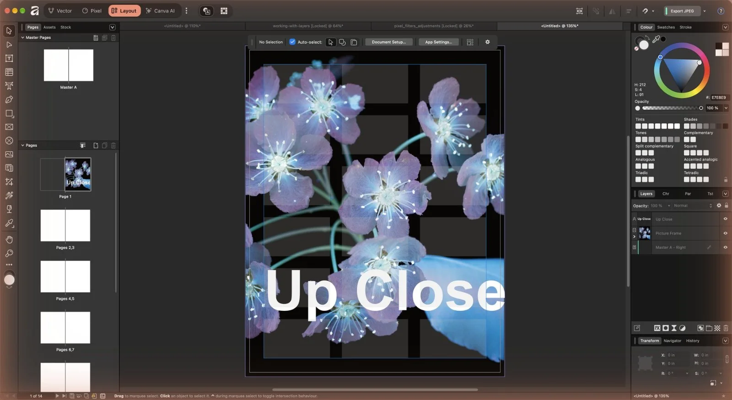Hide the Master A - Right layer

[x=725, y=247]
